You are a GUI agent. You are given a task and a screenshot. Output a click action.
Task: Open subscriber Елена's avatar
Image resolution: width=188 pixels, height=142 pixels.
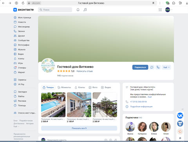(154, 127)
